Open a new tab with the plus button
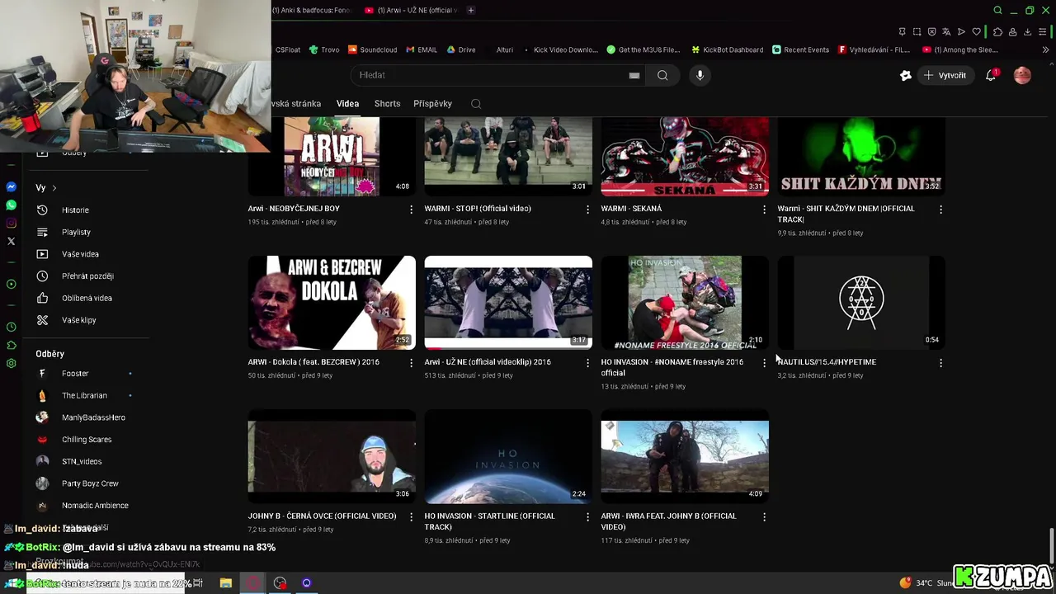Image resolution: width=1056 pixels, height=594 pixels. [x=471, y=10]
